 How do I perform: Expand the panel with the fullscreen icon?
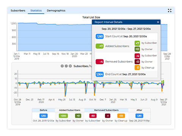(169, 11)
